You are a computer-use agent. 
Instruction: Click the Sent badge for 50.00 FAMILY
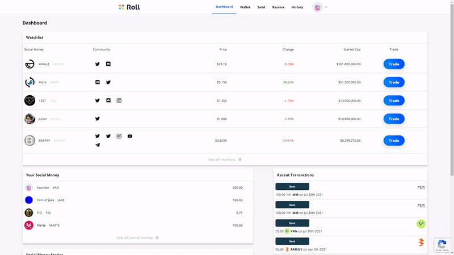coord(292,241)
